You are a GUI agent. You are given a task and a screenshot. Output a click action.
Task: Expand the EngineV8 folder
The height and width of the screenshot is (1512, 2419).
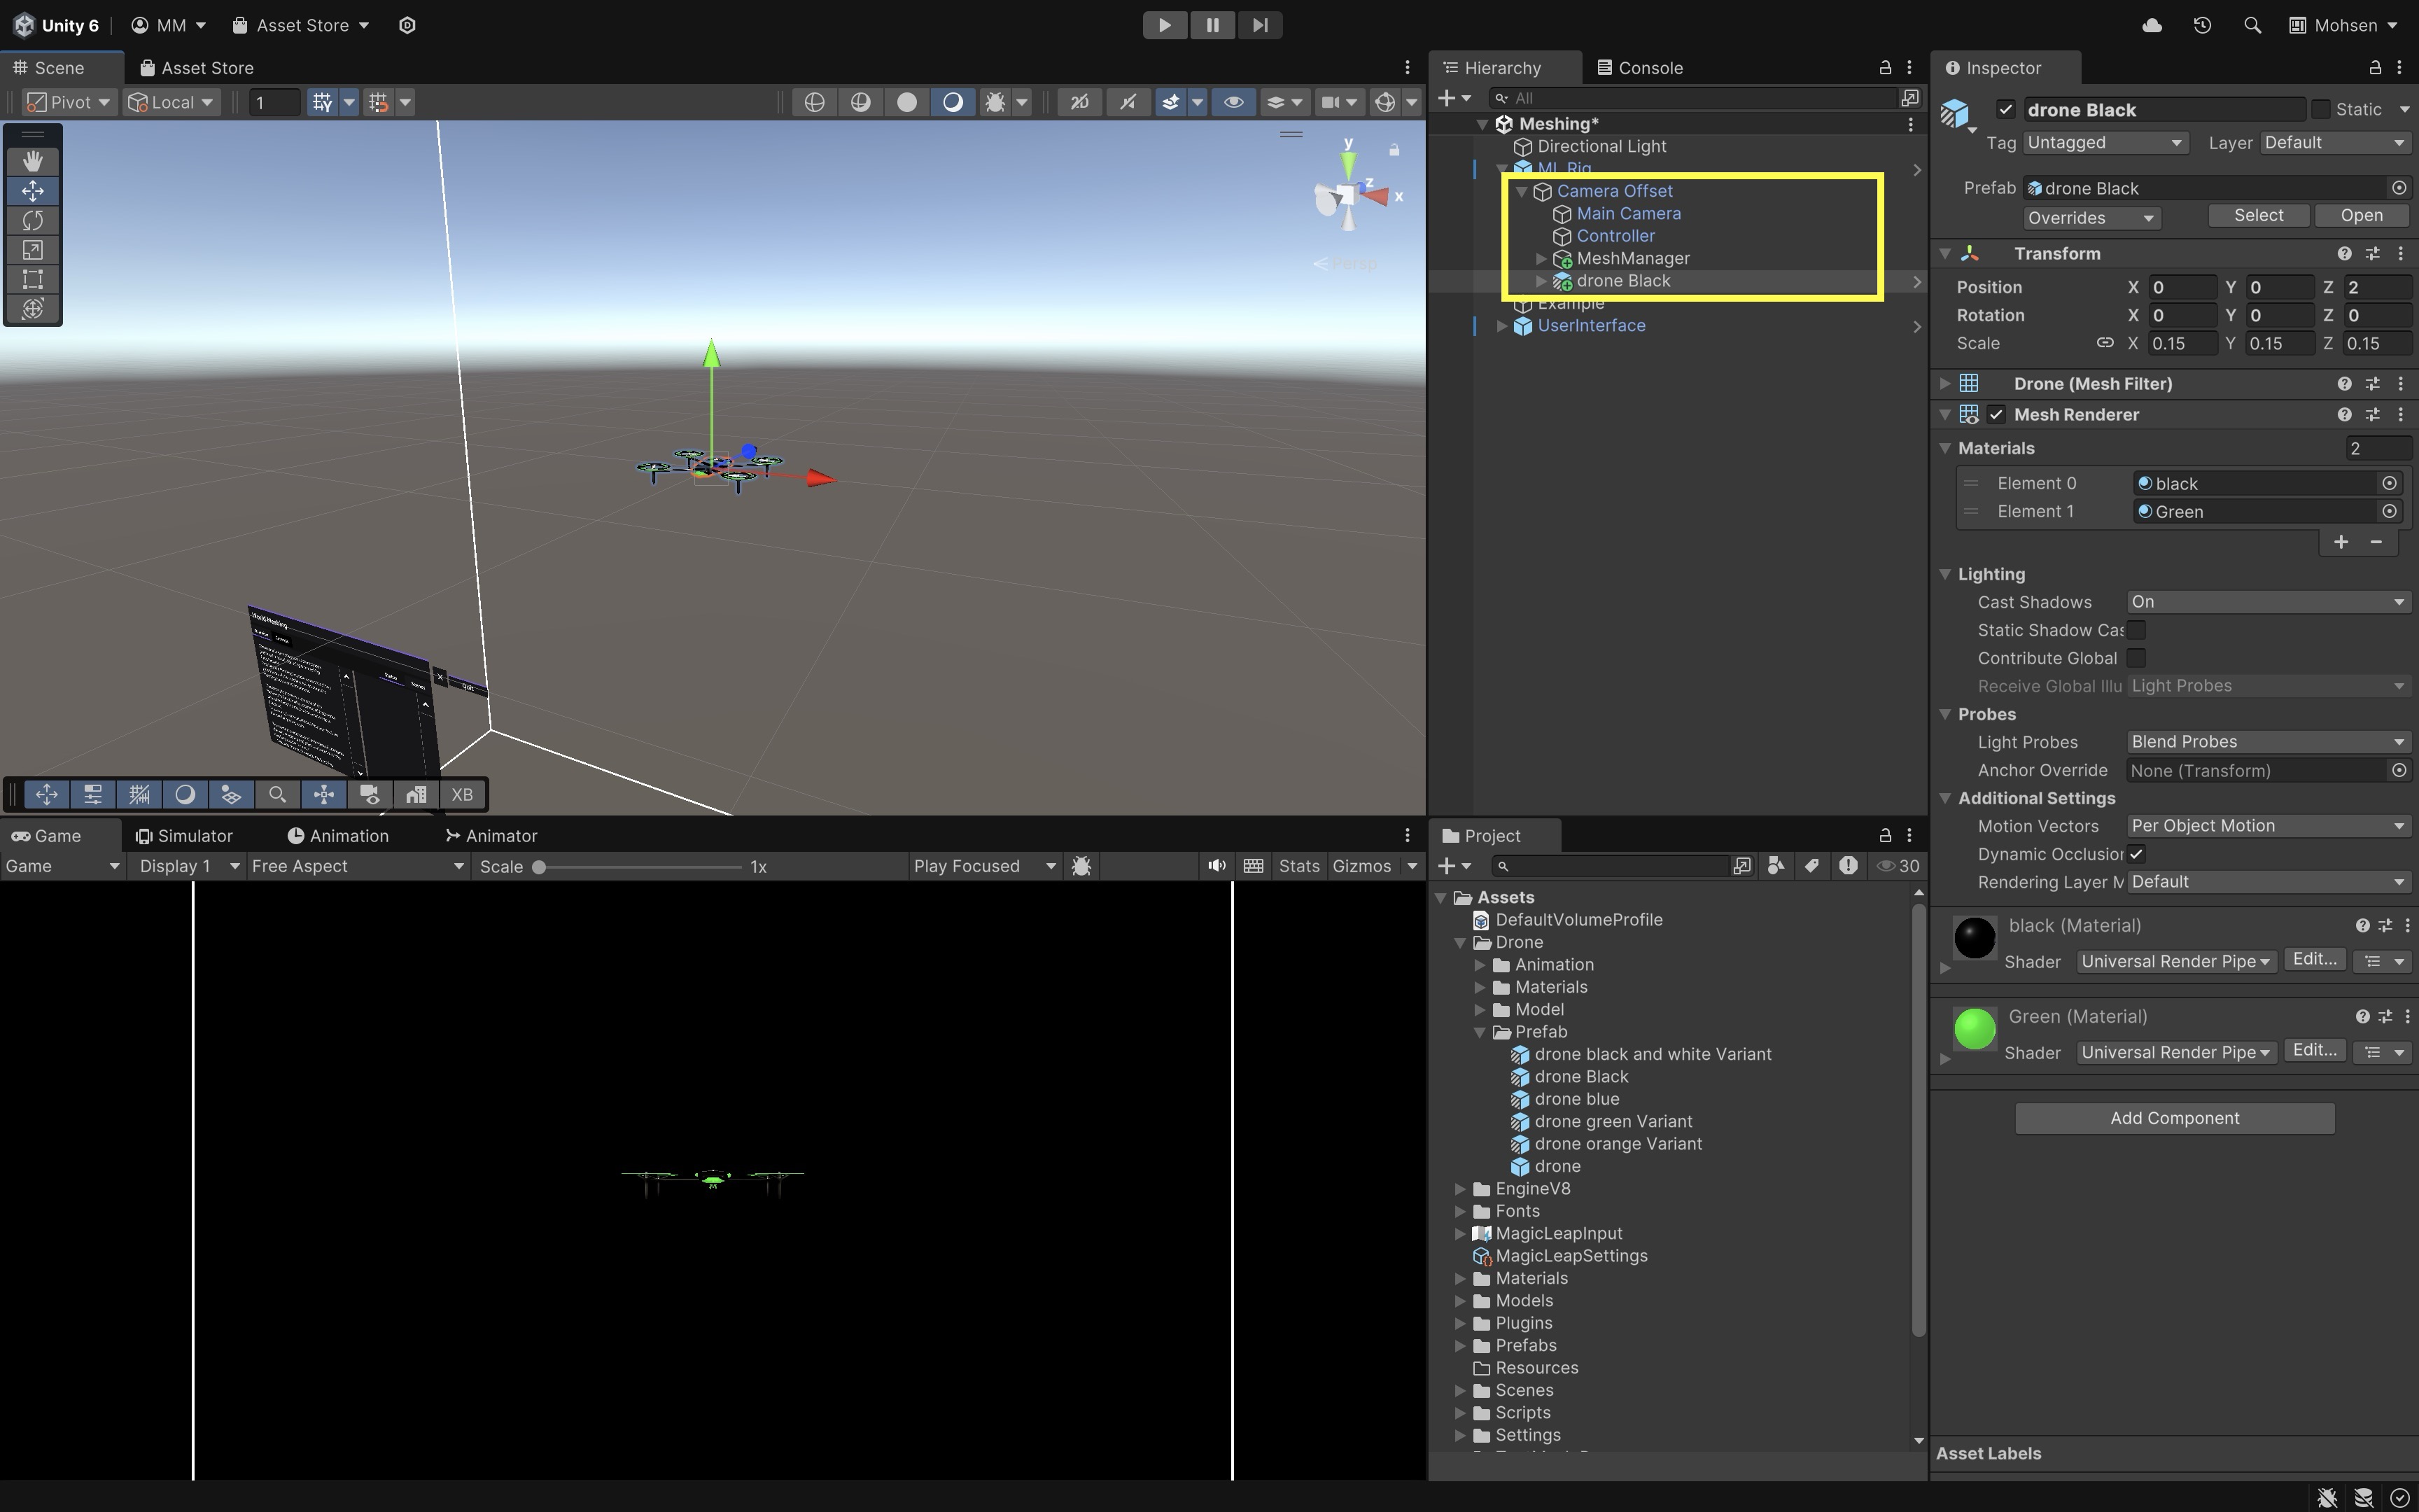(x=1460, y=1189)
